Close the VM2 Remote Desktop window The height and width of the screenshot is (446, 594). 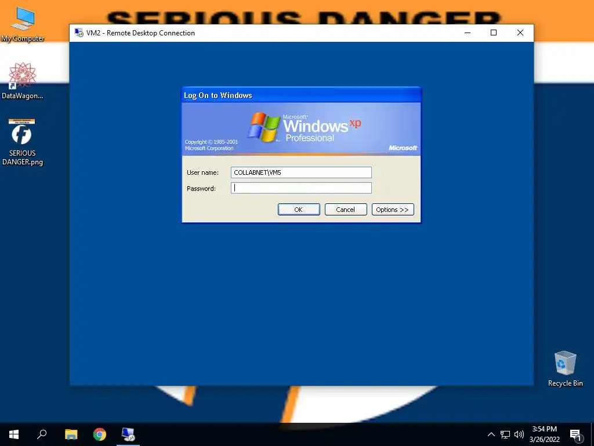(520, 33)
